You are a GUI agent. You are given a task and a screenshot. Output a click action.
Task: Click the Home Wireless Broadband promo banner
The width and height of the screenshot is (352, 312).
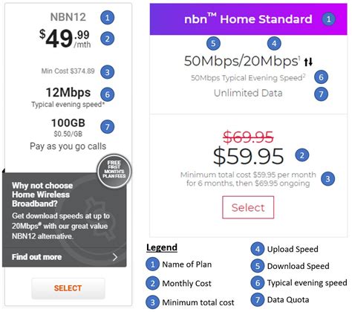pos(65,220)
